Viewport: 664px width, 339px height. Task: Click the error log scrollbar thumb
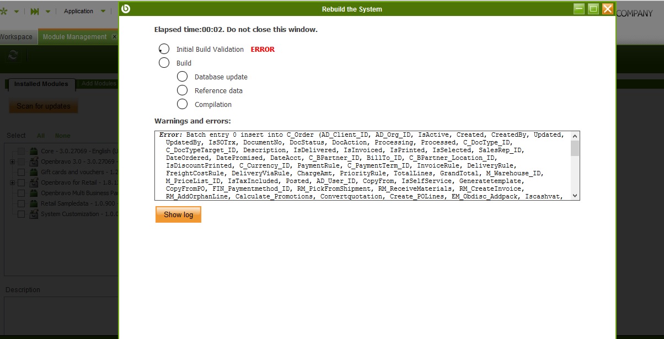(x=575, y=148)
